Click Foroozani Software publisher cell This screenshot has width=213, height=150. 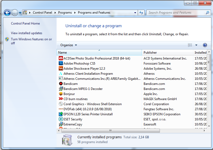157,64
